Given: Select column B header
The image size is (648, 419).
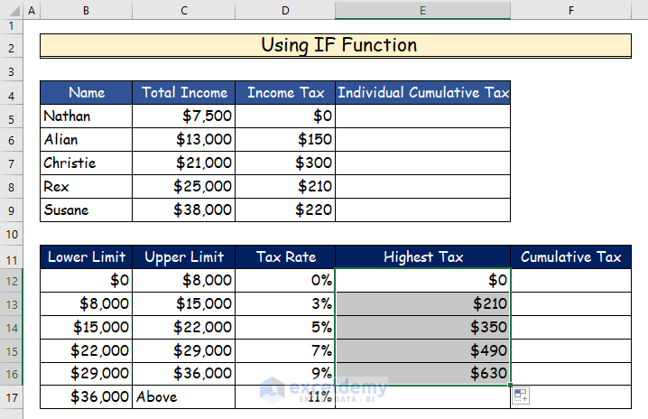Looking at the screenshot, I should [x=86, y=11].
